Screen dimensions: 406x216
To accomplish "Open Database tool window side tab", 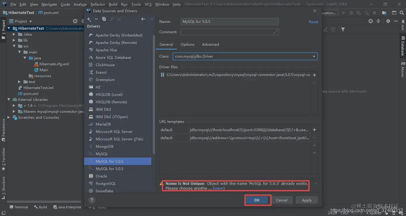I will (403, 46).
